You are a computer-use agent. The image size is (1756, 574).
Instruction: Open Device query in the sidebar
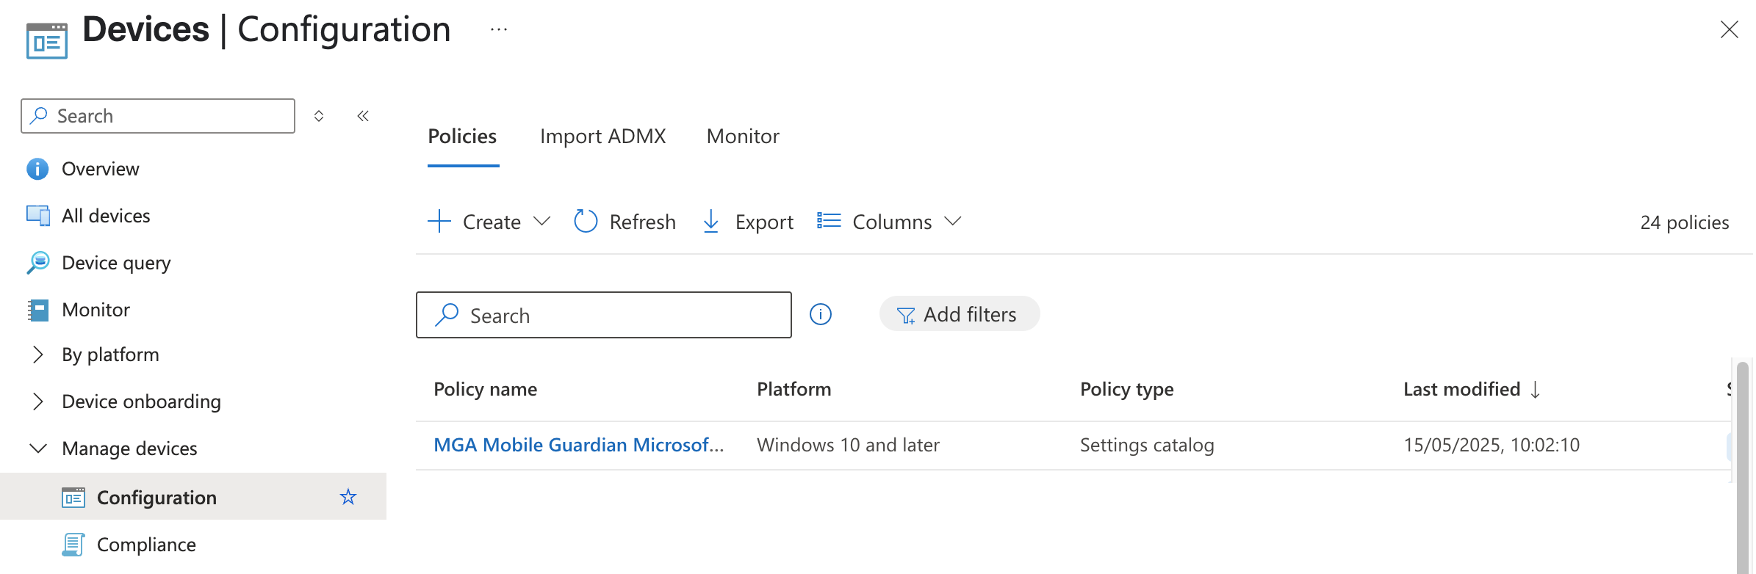pos(116,263)
